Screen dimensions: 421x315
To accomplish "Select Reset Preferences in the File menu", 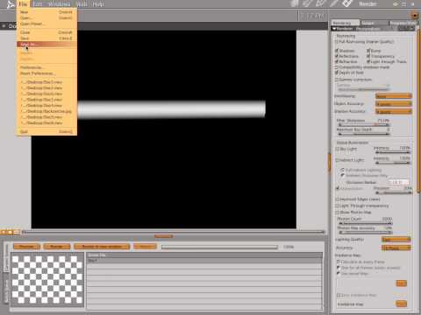I will click(46, 73).
